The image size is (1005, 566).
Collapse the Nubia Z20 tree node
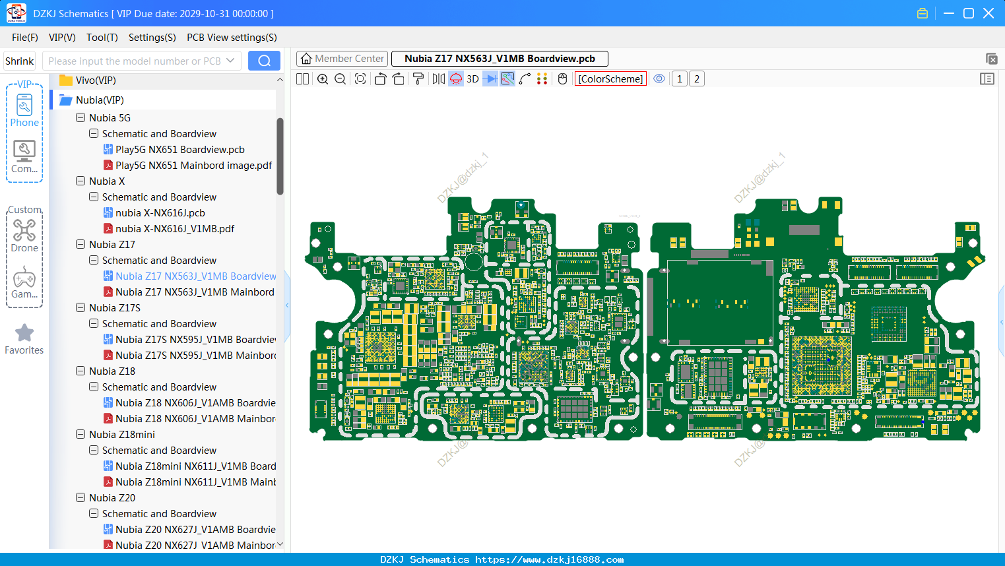(x=81, y=497)
